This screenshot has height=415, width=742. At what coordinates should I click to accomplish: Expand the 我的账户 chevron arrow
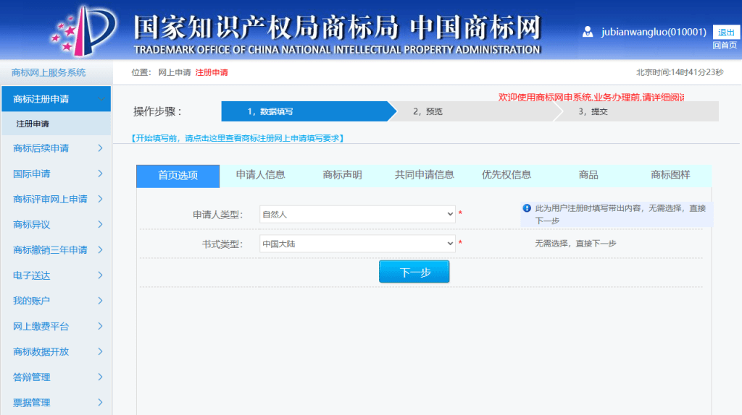(x=100, y=301)
